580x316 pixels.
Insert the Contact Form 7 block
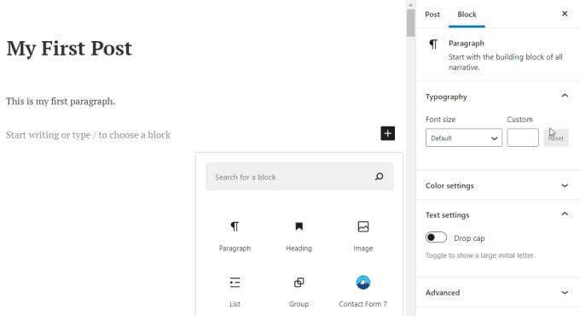[x=362, y=291]
